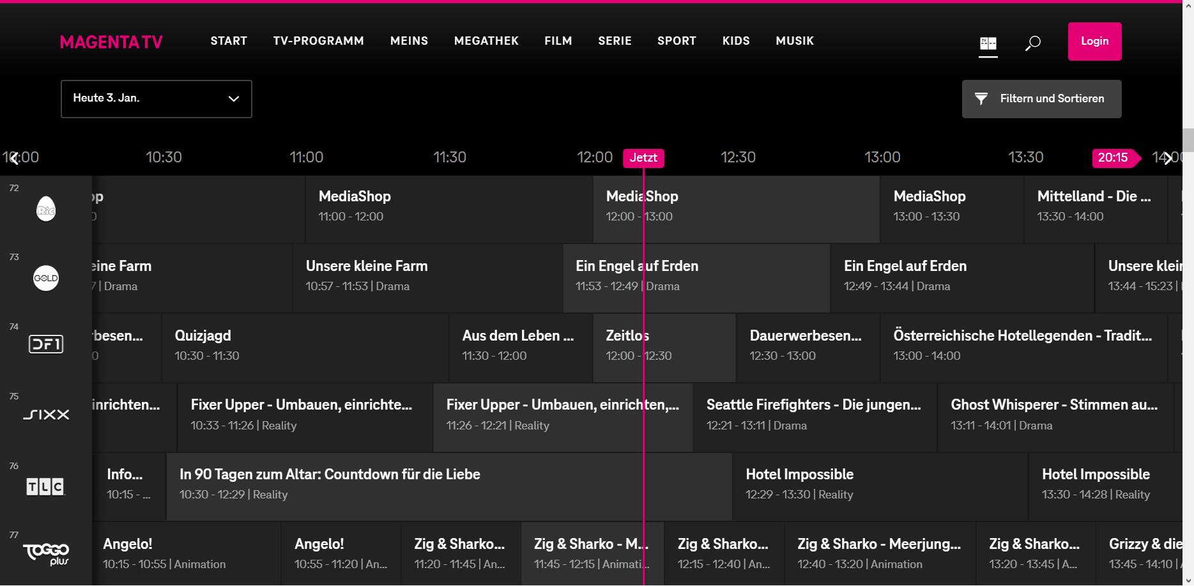Open Seattle Firefighters 12:21 - 13:11
The height and width of the screenshot is (586, 1194).
pyautogui.click(x=815, y=418)
